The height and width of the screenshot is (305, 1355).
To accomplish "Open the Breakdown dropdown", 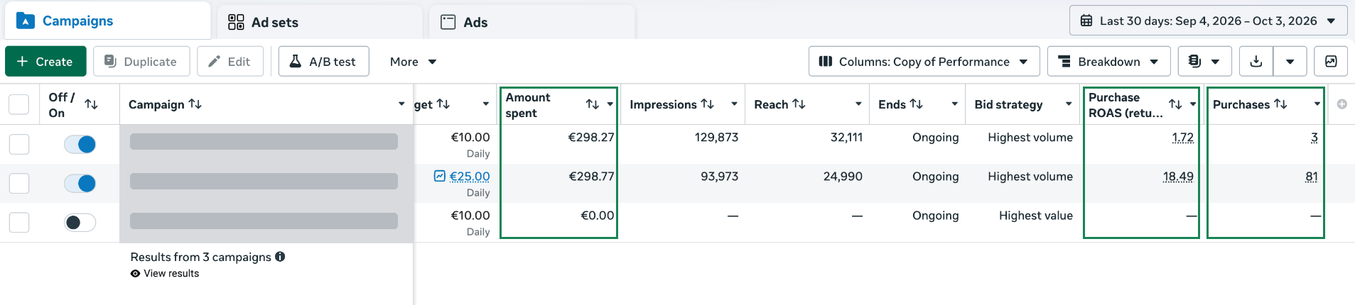I will pyautogui.click(x=1109, y=62).
